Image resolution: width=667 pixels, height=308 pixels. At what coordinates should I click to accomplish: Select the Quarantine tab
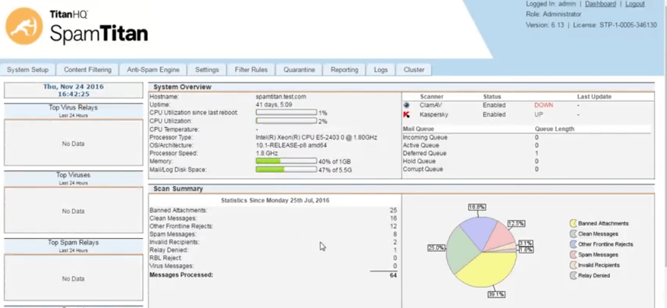(299, 70)
